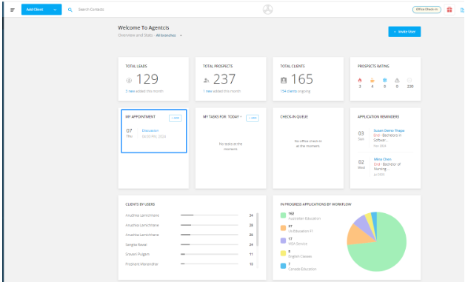Open the gift box icon
The image size is (468, 282).
(x=449, y=10)
